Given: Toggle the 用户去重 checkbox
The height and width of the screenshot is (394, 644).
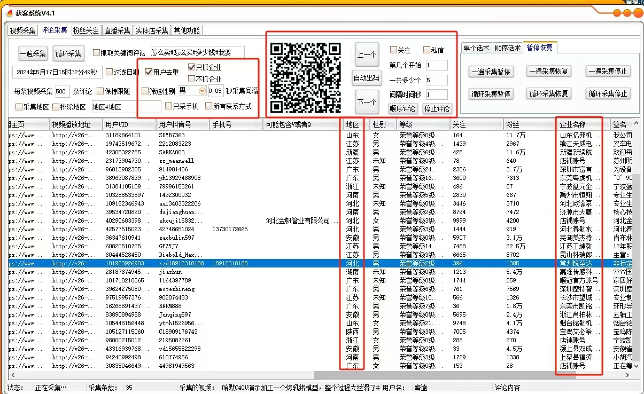Looking at the screenshot, I should tap(149, 72).
